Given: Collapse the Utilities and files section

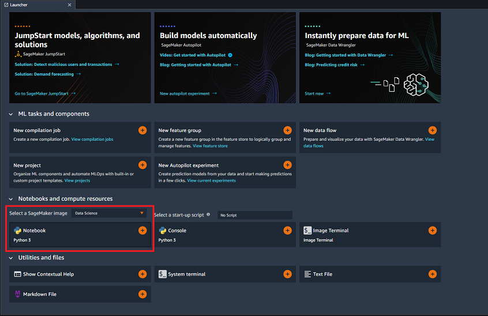Looking at the screenshot, I should click(x=11, y=258).
